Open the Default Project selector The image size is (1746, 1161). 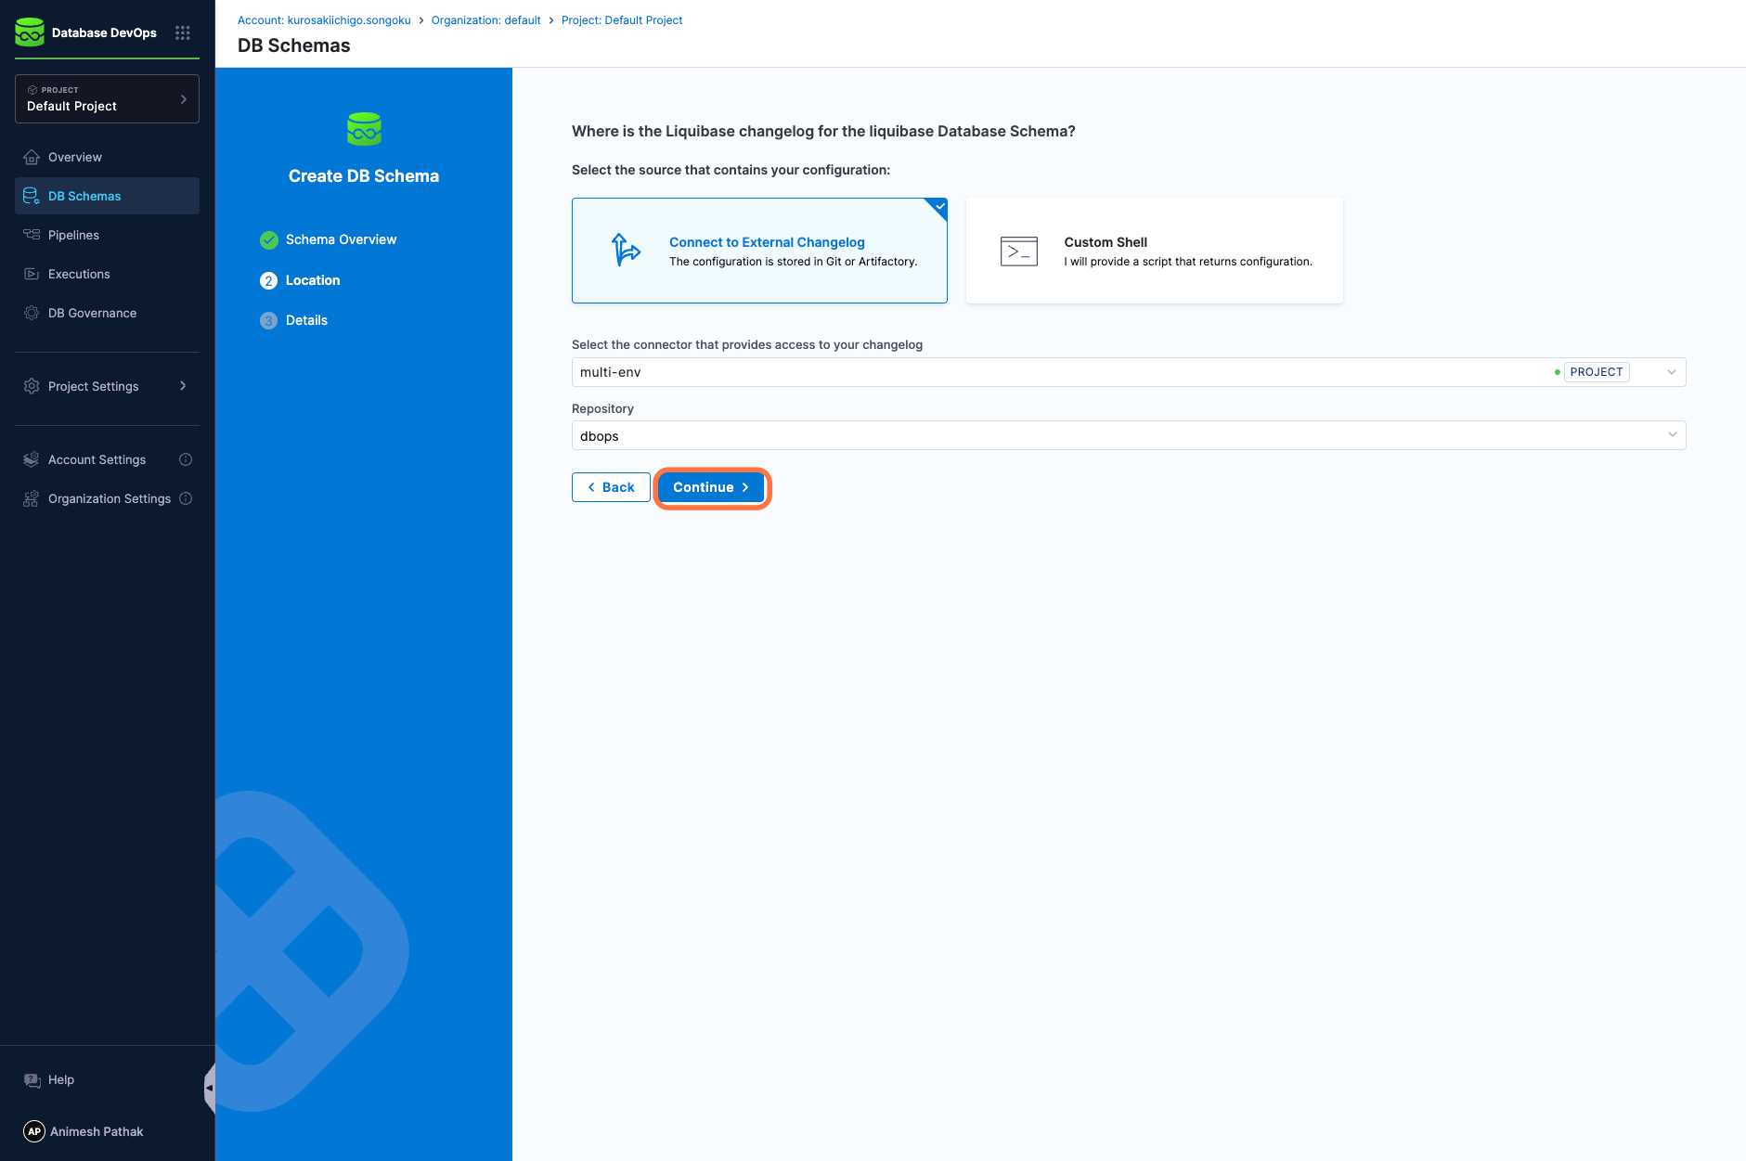tap(107, 98)
